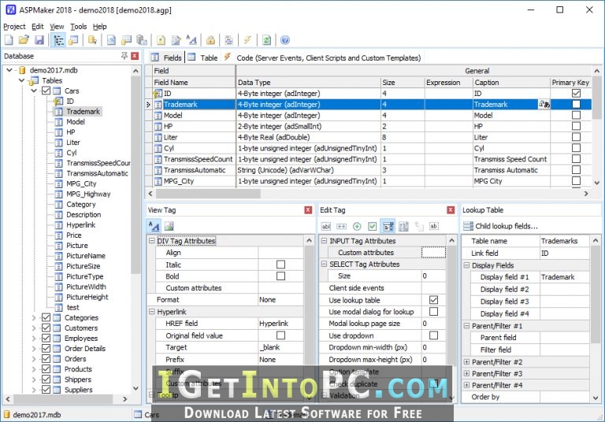
Task: Choose the checkbox edit tag icon
Action: click(x=373, y=226)
